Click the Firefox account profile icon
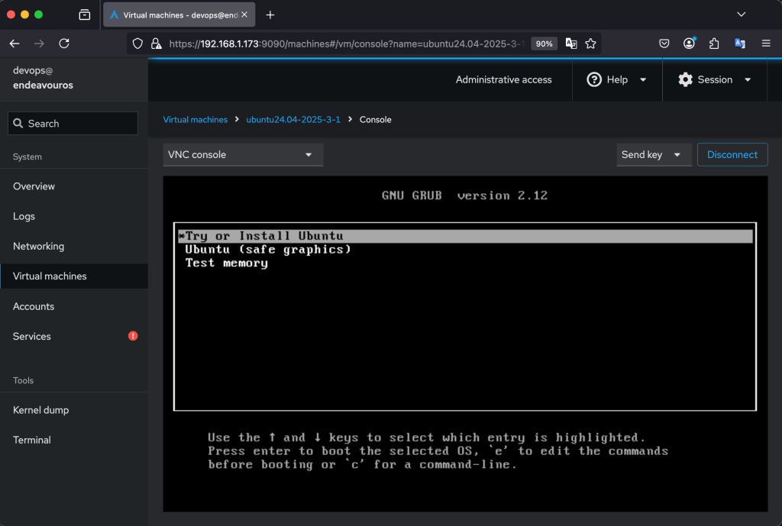Screen dimensions: 782x526 click(690, 44)
